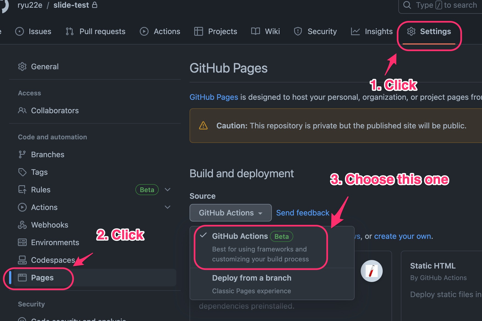Click the Branches git icon in sidebar
This screenshot has width=482, height=321.
[x=22, y=154]
